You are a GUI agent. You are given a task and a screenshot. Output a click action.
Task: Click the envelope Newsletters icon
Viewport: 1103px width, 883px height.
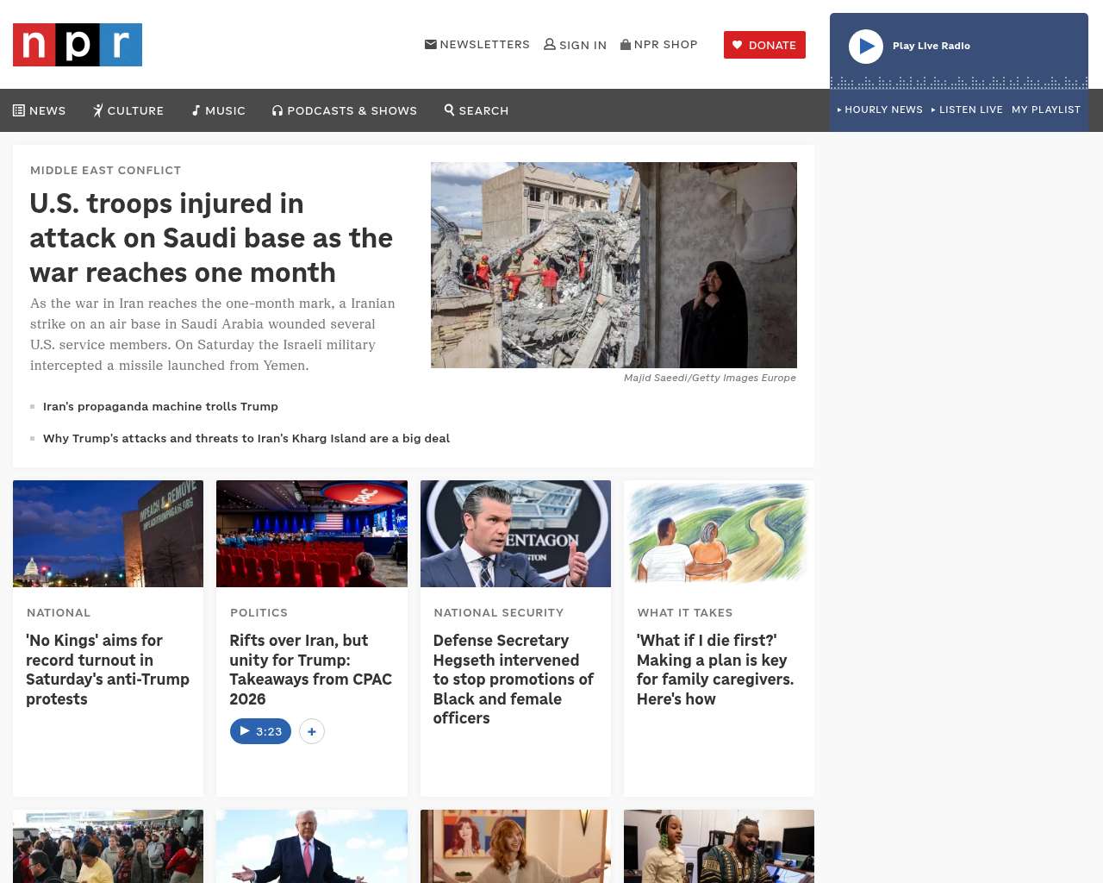430,44
